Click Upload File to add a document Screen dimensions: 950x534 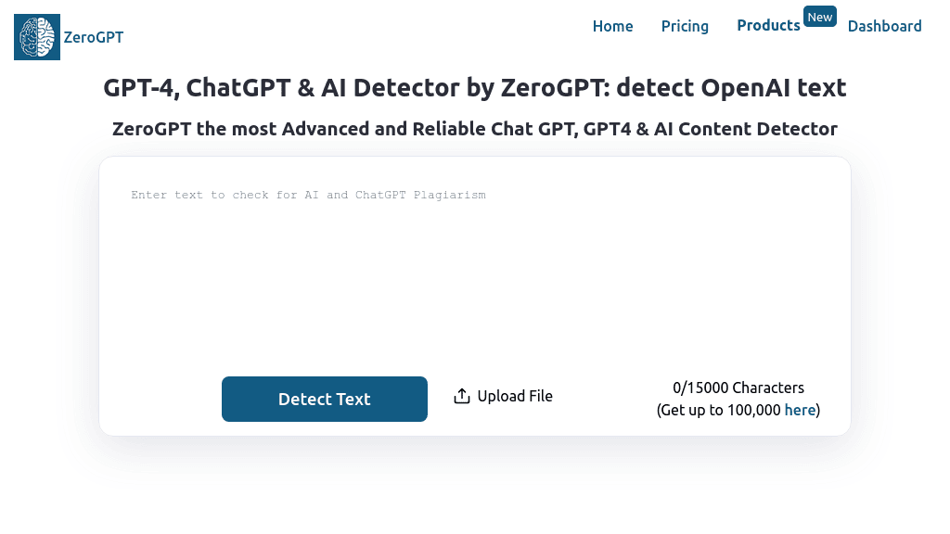[514, 396]
